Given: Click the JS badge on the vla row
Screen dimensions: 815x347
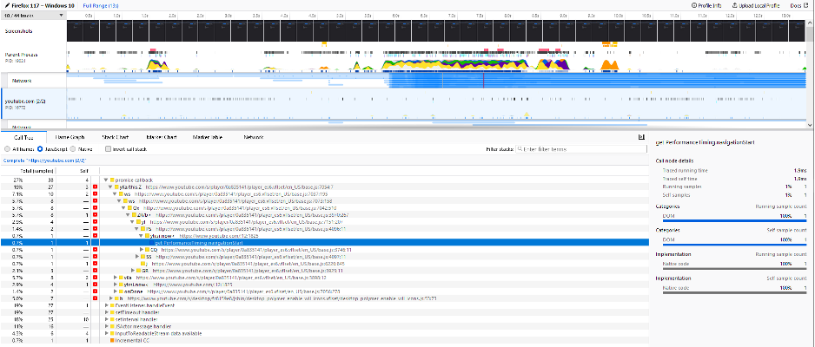Looking at the screenshot, I should click(x=95, y=277).
